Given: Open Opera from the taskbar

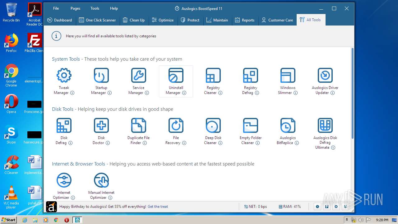Looking at the screenshot, I should pyautogui.click(x=67, y=220).
